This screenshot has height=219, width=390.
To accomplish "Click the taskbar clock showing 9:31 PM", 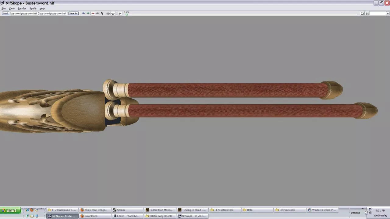I will tap(380, 210).
